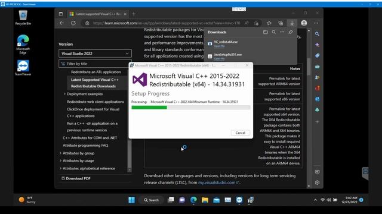Open more options in Downloads panel

(282, 32)
